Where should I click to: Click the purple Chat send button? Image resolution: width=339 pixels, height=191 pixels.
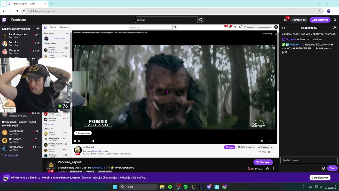click(332, 168)
